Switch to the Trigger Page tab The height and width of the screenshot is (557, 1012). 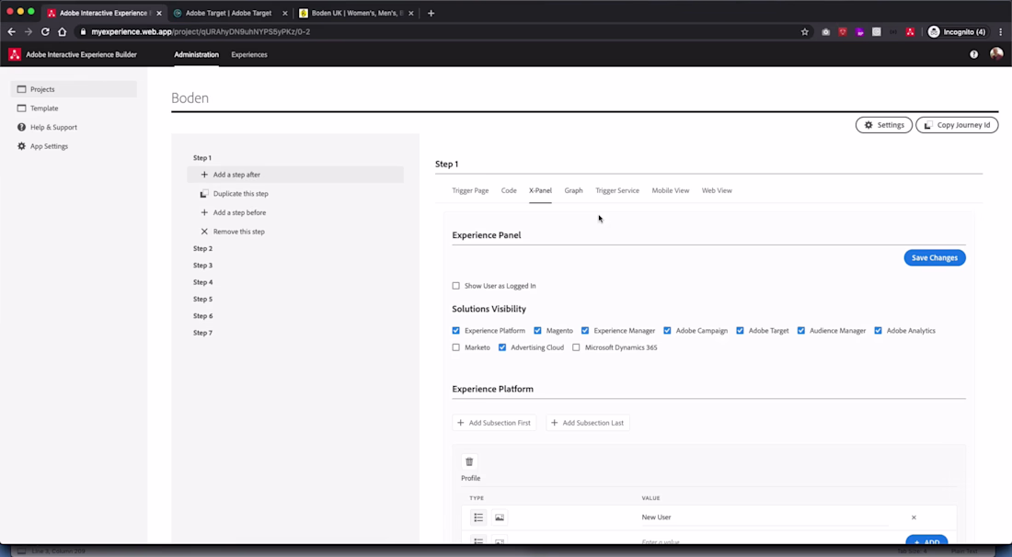pyautogui.click(x=470, y=191)
